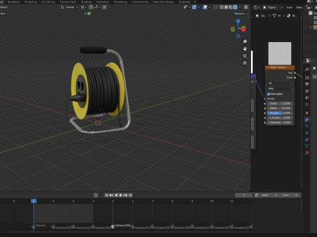Open the Compositing workspace tab
Screen dimensions: 317x237
coord(140,2)
